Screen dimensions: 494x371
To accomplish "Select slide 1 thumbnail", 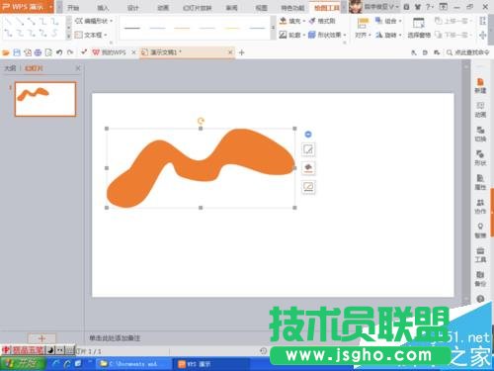I will coord(45,99).
